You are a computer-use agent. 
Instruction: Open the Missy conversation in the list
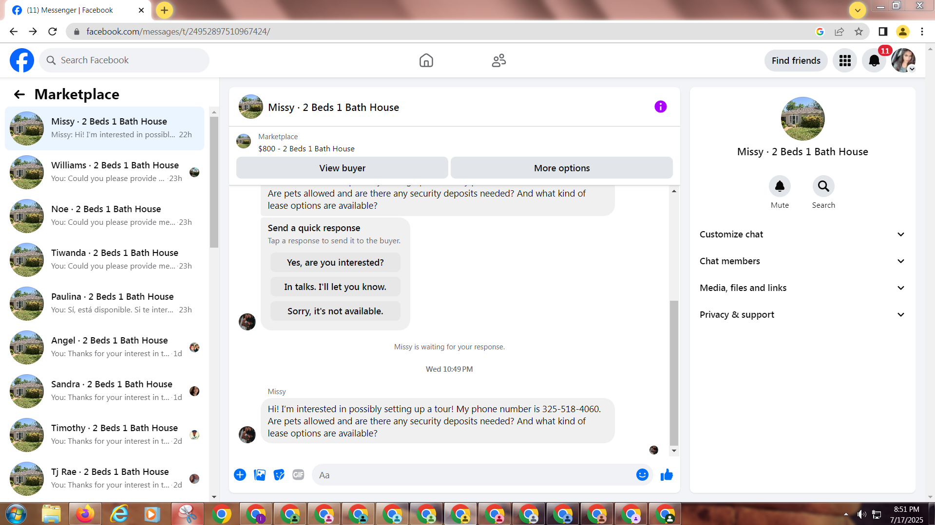[x=105, y=128]
